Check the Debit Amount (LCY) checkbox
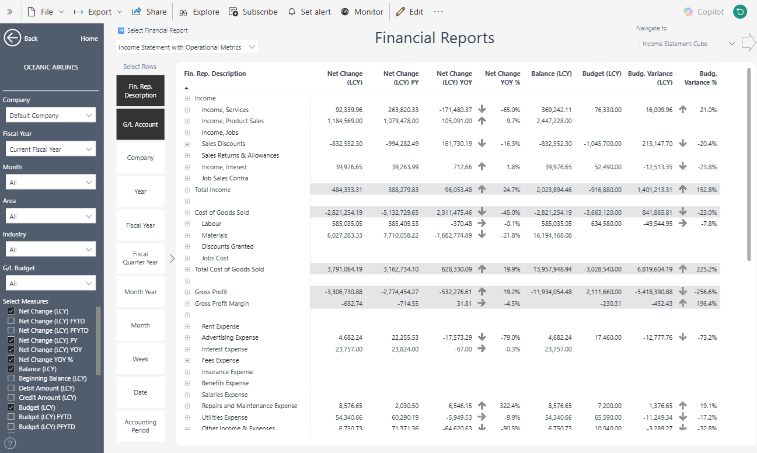Image resolution: width=757 pixels, height=453 pixels. click(x=11, y=388)
